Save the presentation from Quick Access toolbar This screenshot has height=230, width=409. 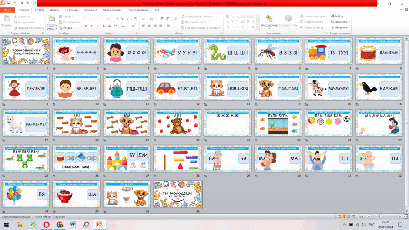pyautogui.click(x=9, y=3)
